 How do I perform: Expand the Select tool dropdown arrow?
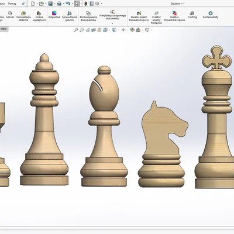click(81, 4)
